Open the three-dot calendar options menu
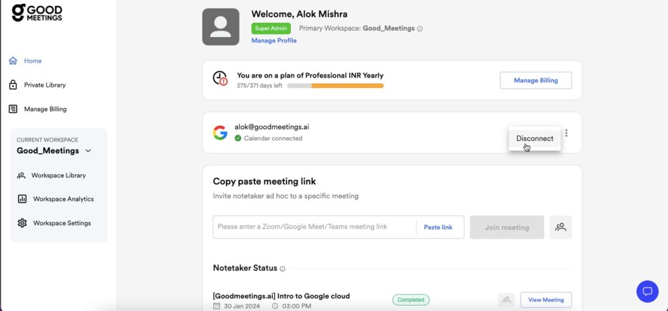The image size is (668, 311). tap(566, 133)
